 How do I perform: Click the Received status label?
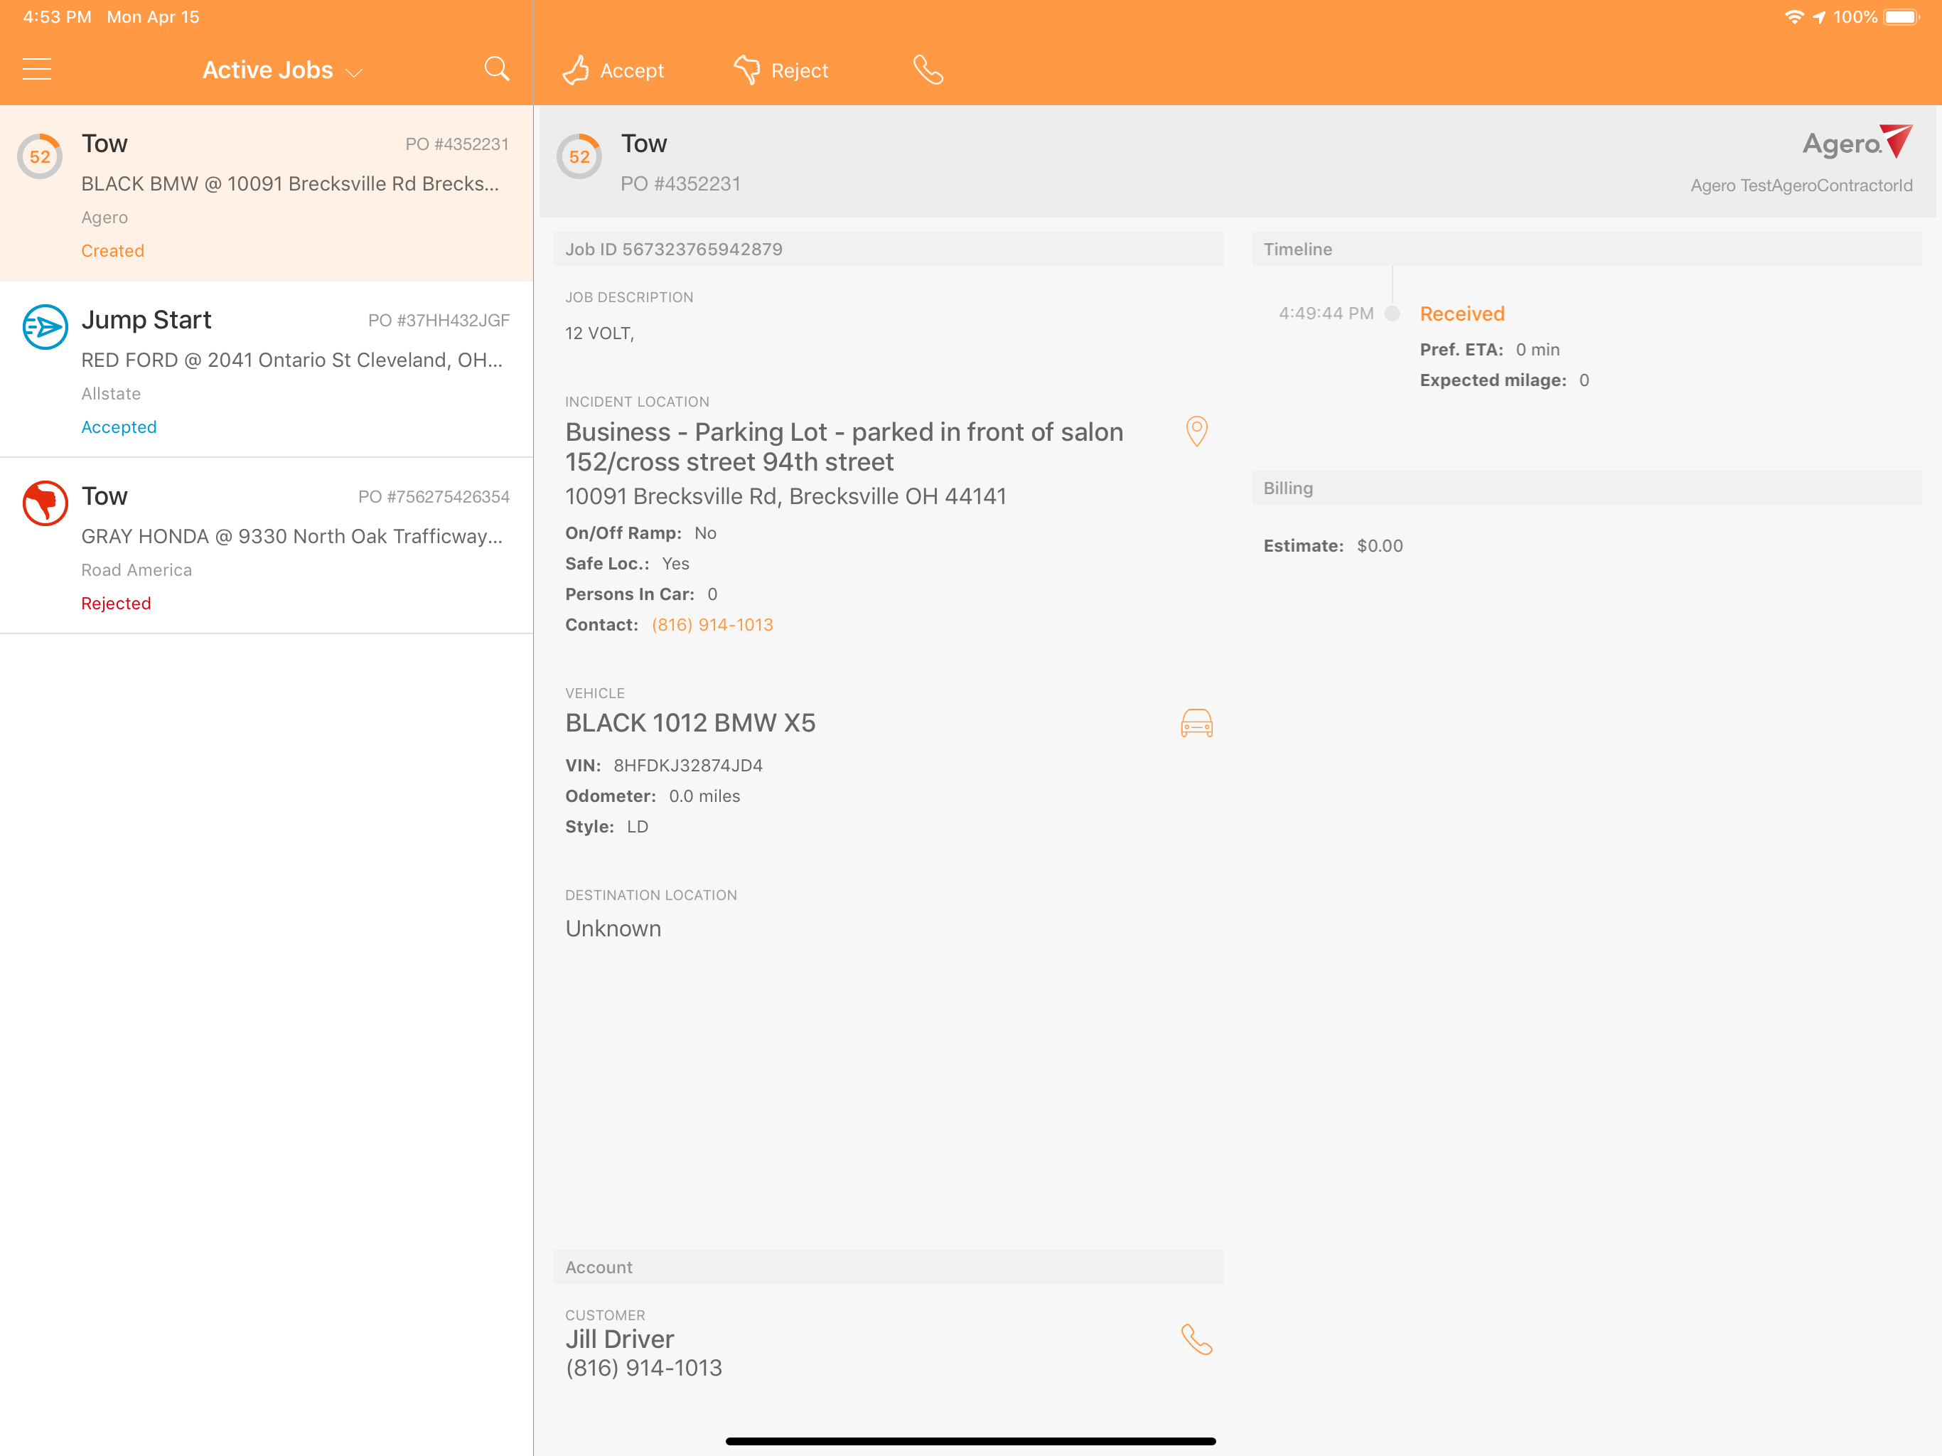tap(1461, 314)
